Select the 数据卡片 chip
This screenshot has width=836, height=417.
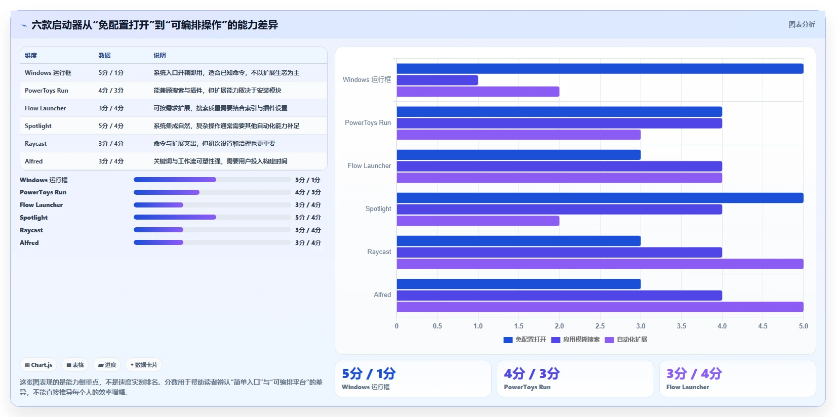point(144,365)
